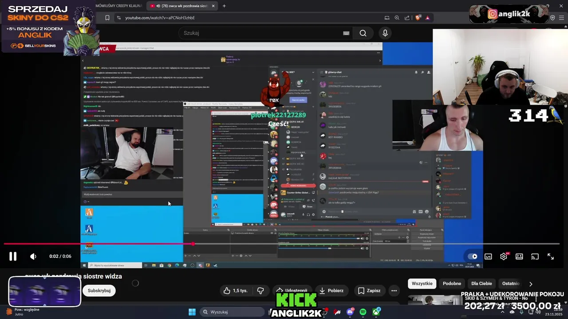Image resolution: width=568 pixels, height=319 pixels.
Task: Switch to the MÓWILIŚMY CREEPY KLAUNA tab
Action: (x=118, y=6)
